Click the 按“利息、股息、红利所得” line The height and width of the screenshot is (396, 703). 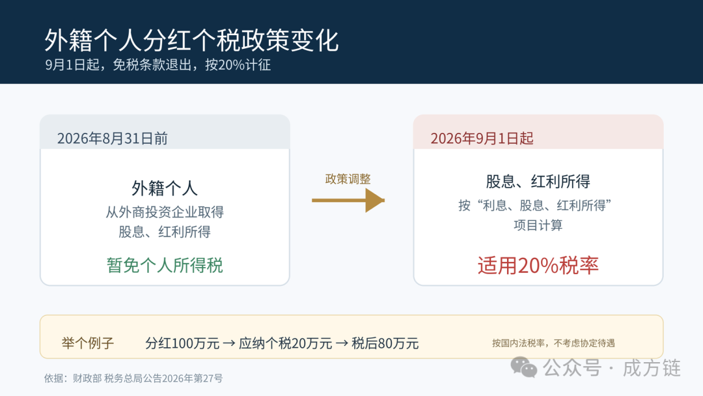coord(535,205)
